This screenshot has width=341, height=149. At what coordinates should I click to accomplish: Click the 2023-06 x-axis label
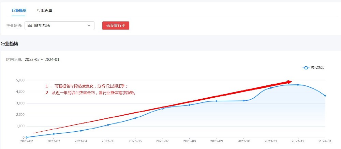(x=135, y=141)
